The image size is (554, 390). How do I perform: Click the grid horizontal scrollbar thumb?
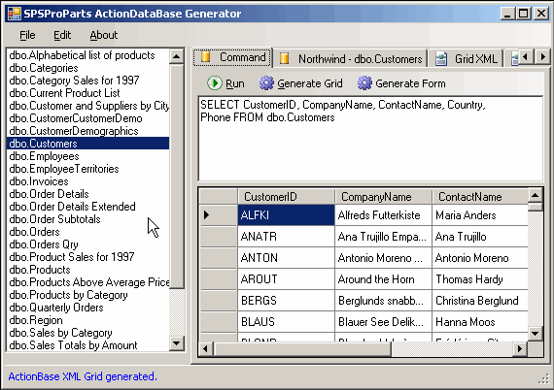click(x=302, y=349)
